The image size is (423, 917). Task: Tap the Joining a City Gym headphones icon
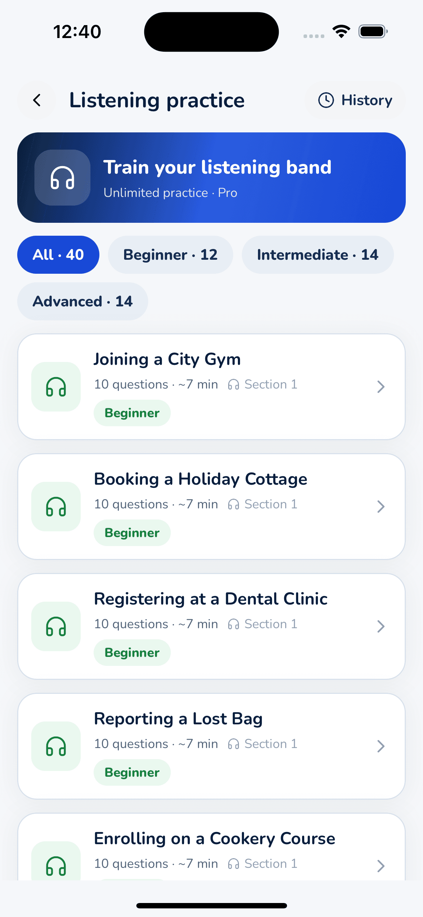tap(56, 387)
